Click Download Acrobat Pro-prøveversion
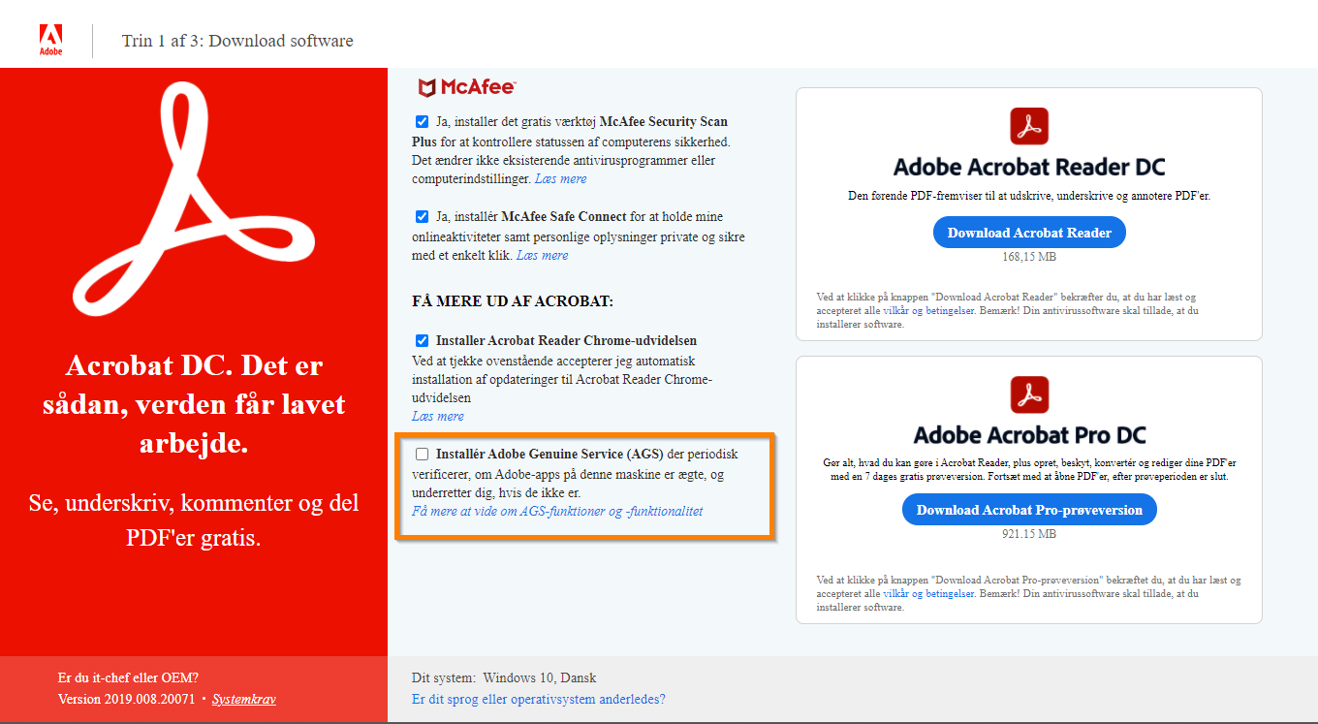Screen dimensions: 1318x724 [x=1028, y=509]
